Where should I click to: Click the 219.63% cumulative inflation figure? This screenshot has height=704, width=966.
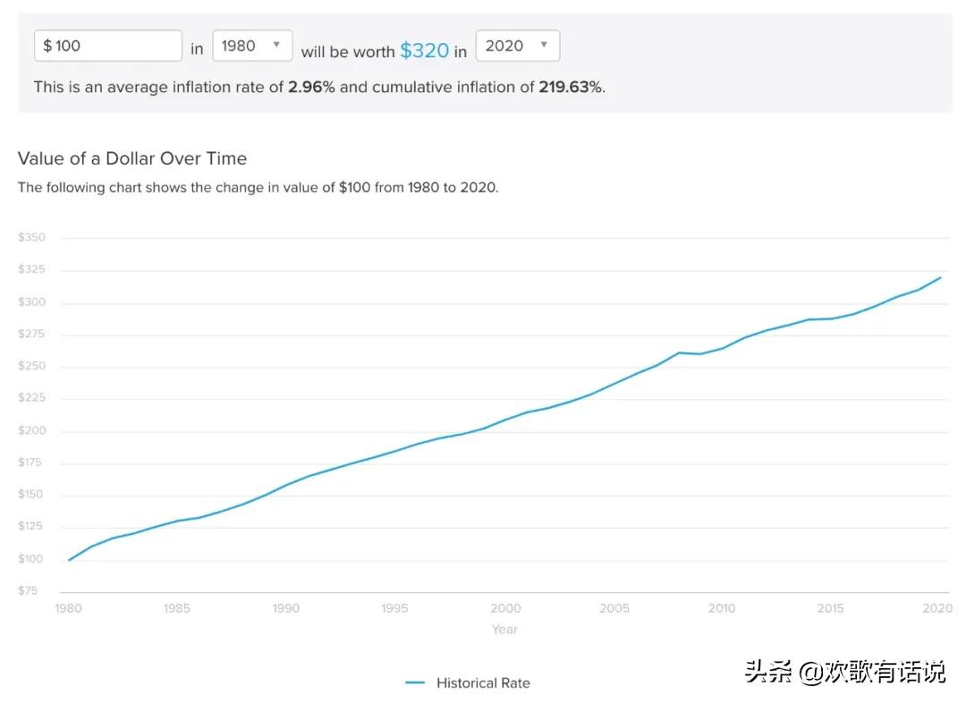pos(570,87)
